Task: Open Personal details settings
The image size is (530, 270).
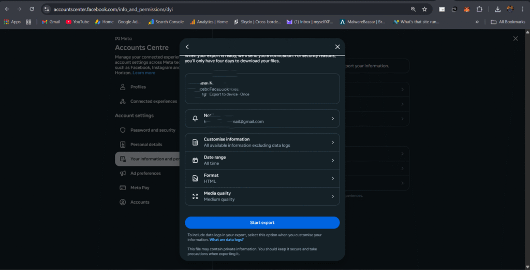Action: point(148,145)
